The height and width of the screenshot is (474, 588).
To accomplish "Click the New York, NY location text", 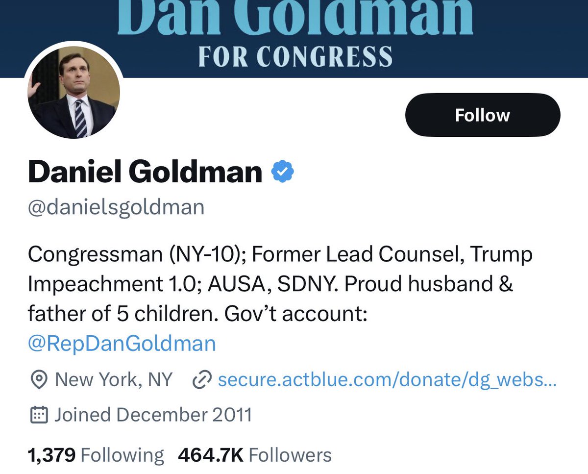I will pyautogui.click(x=114, y=380).
